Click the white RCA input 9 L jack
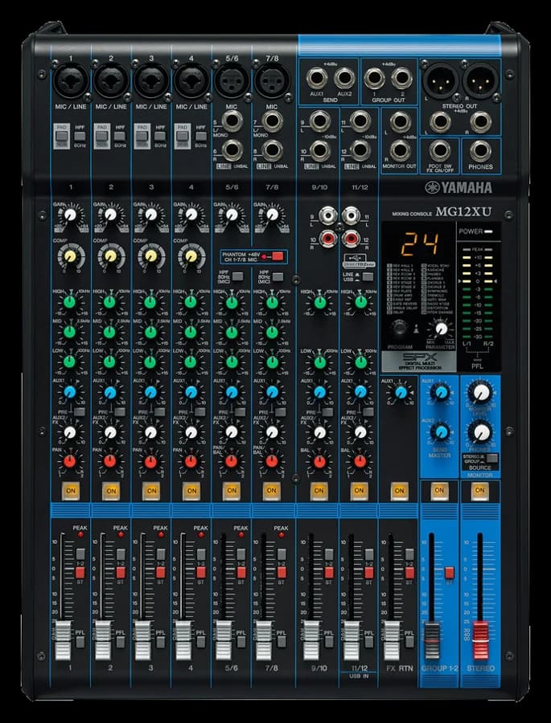 point(329,214)
